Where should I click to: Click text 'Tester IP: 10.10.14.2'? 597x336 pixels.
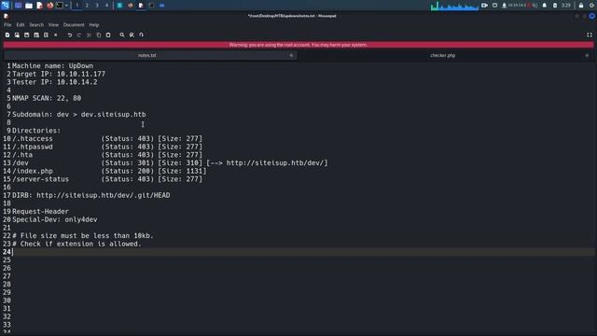coord(55,82)
